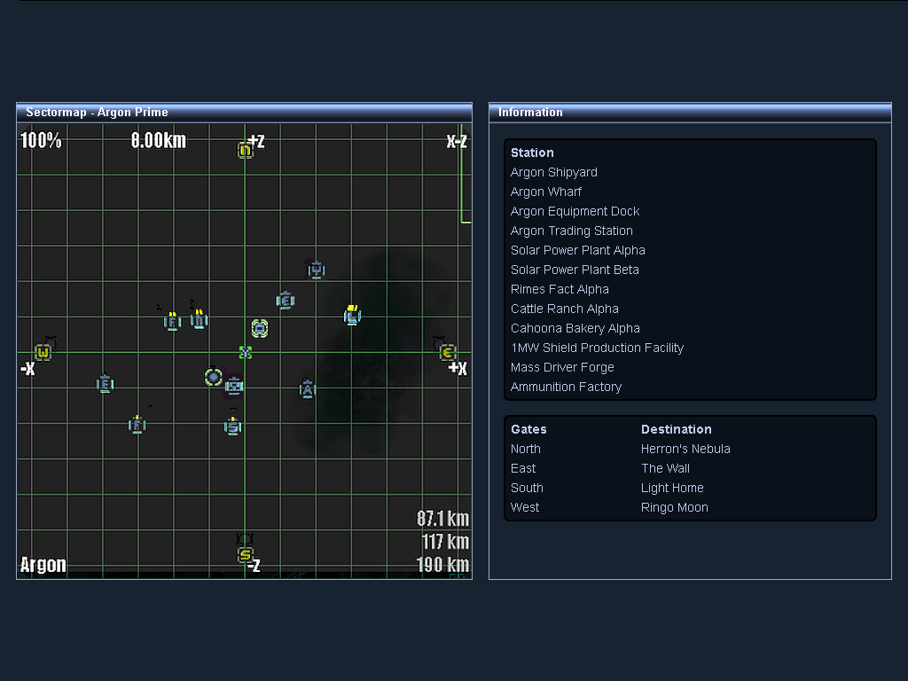This screenshot has height=681, width=908.
Task: Select the bracketed station icon beside ringed sphere
Action: point(233,385)
